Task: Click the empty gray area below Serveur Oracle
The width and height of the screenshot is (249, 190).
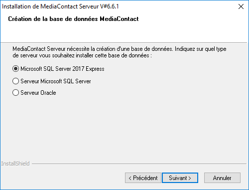Action: [x=124, y=128]
